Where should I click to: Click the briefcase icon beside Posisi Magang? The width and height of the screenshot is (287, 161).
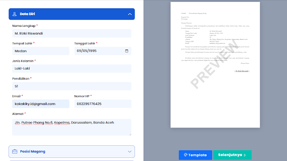coord(15,152)
